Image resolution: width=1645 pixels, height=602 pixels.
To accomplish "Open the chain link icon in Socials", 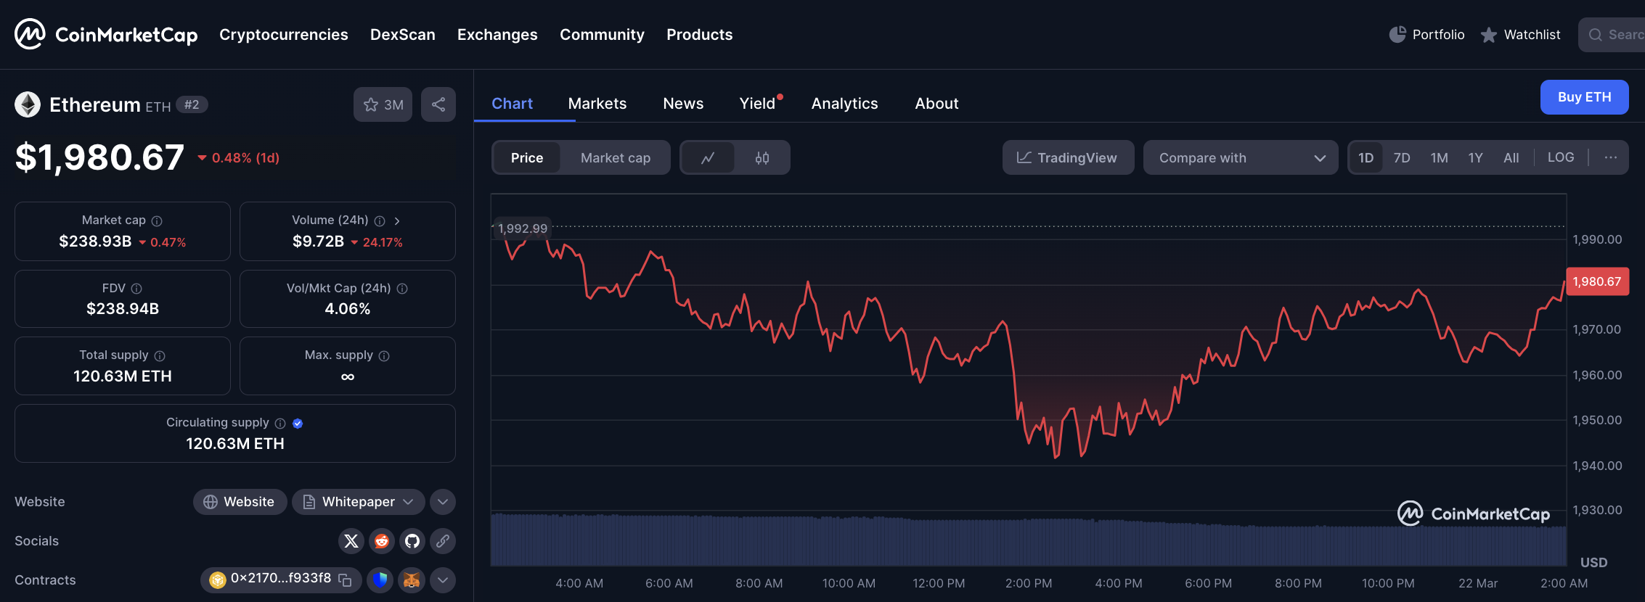I will pyautogui.click(x=443, y=541).
